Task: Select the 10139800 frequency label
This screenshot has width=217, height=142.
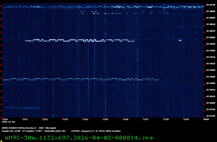Action: tap(210, 103)
